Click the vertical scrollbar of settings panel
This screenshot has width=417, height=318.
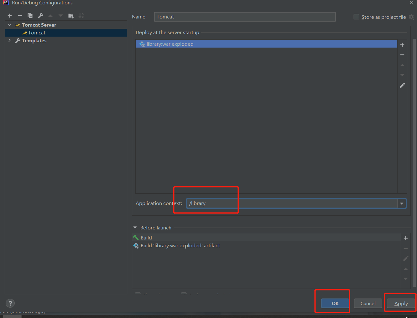pyautogui.click(x=414, y=163)
